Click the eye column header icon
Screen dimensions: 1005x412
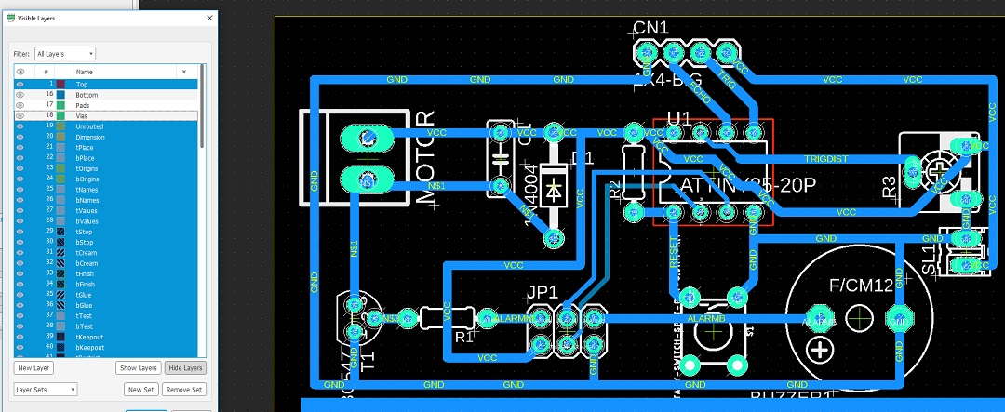pos(20,72)
